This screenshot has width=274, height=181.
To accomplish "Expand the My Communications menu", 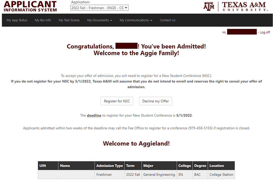I will point(136,20).
